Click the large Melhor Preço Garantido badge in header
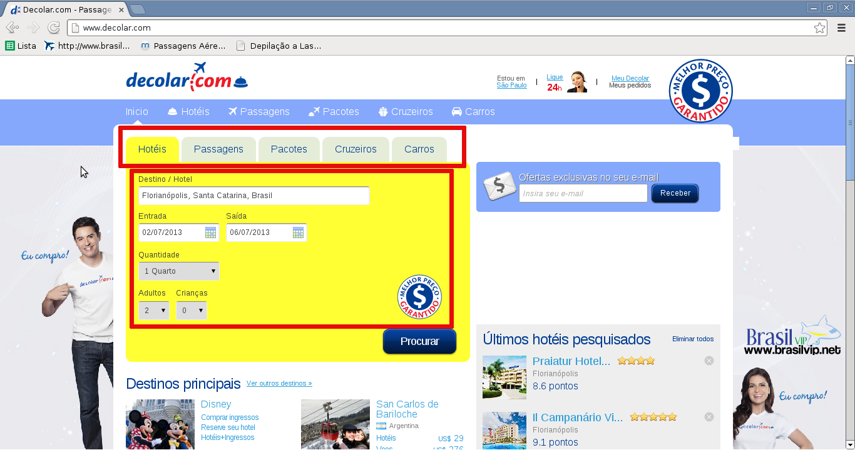This screenshot has height=450, width=855. 700,91
